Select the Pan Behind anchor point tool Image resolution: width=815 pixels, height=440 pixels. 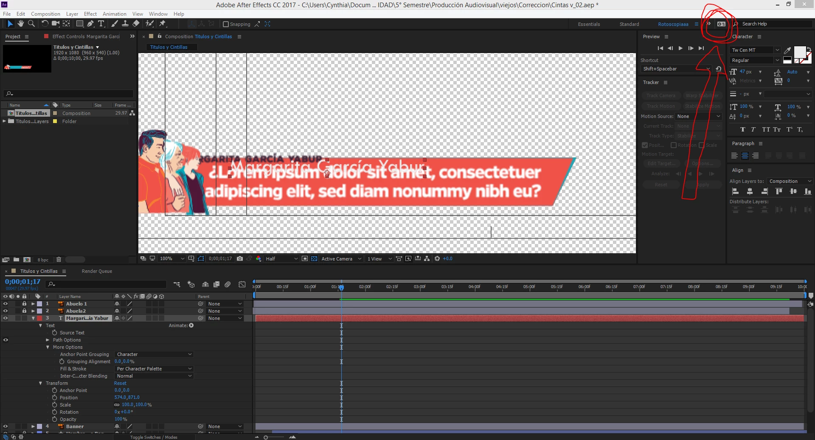(66, 24)
